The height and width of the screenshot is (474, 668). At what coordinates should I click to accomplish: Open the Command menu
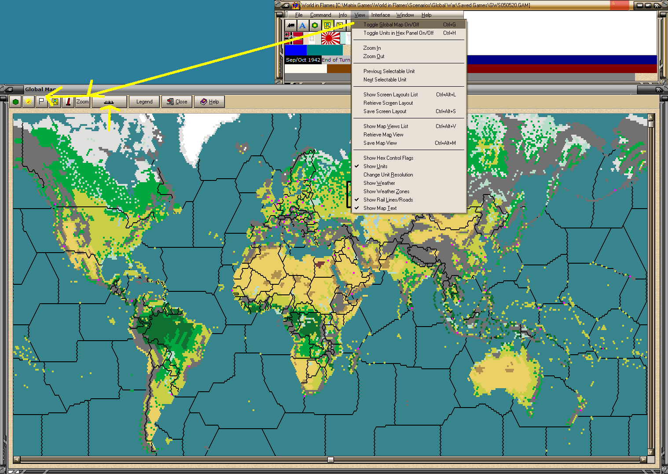click(320, 15)
